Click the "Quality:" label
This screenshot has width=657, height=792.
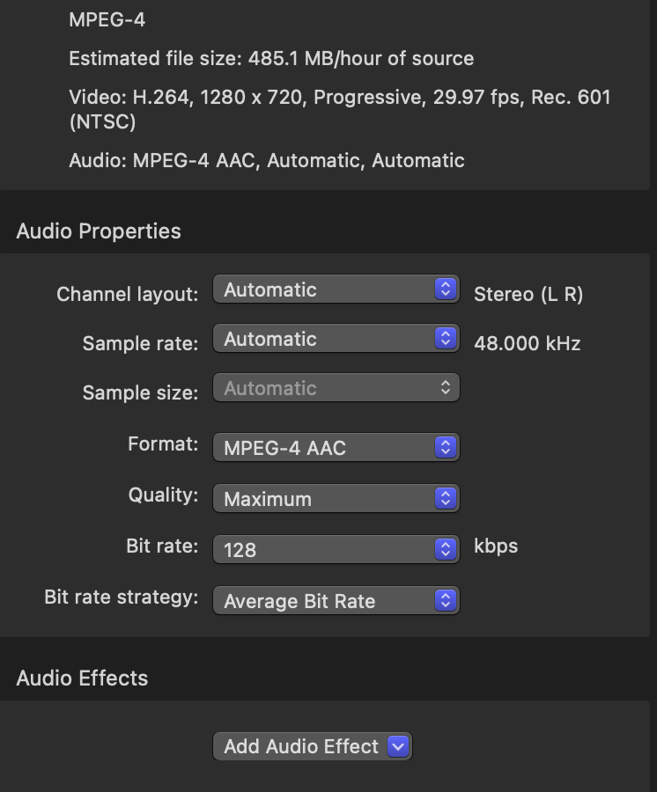pos(164,495)
